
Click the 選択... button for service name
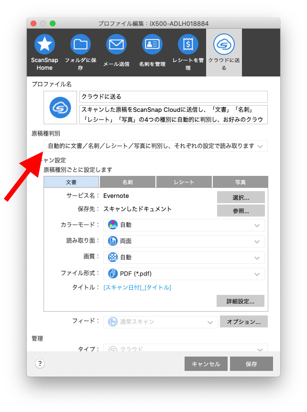241,197
